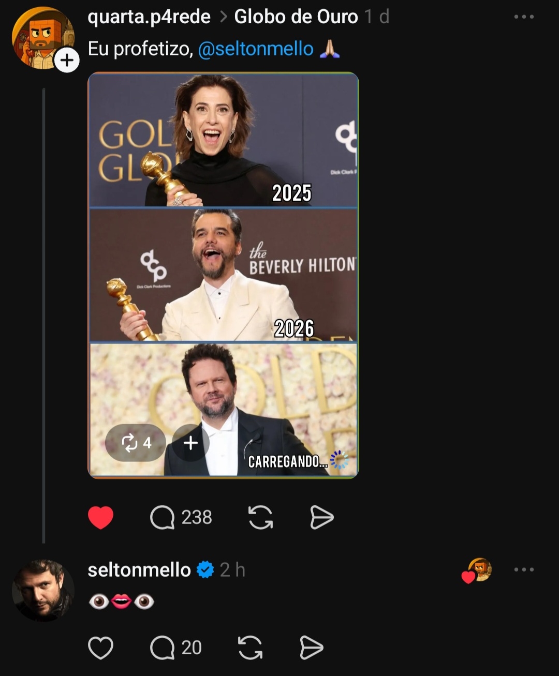Repost seltonmello's reply
This screenshot has height=676, width=559.
coord(250,648)
